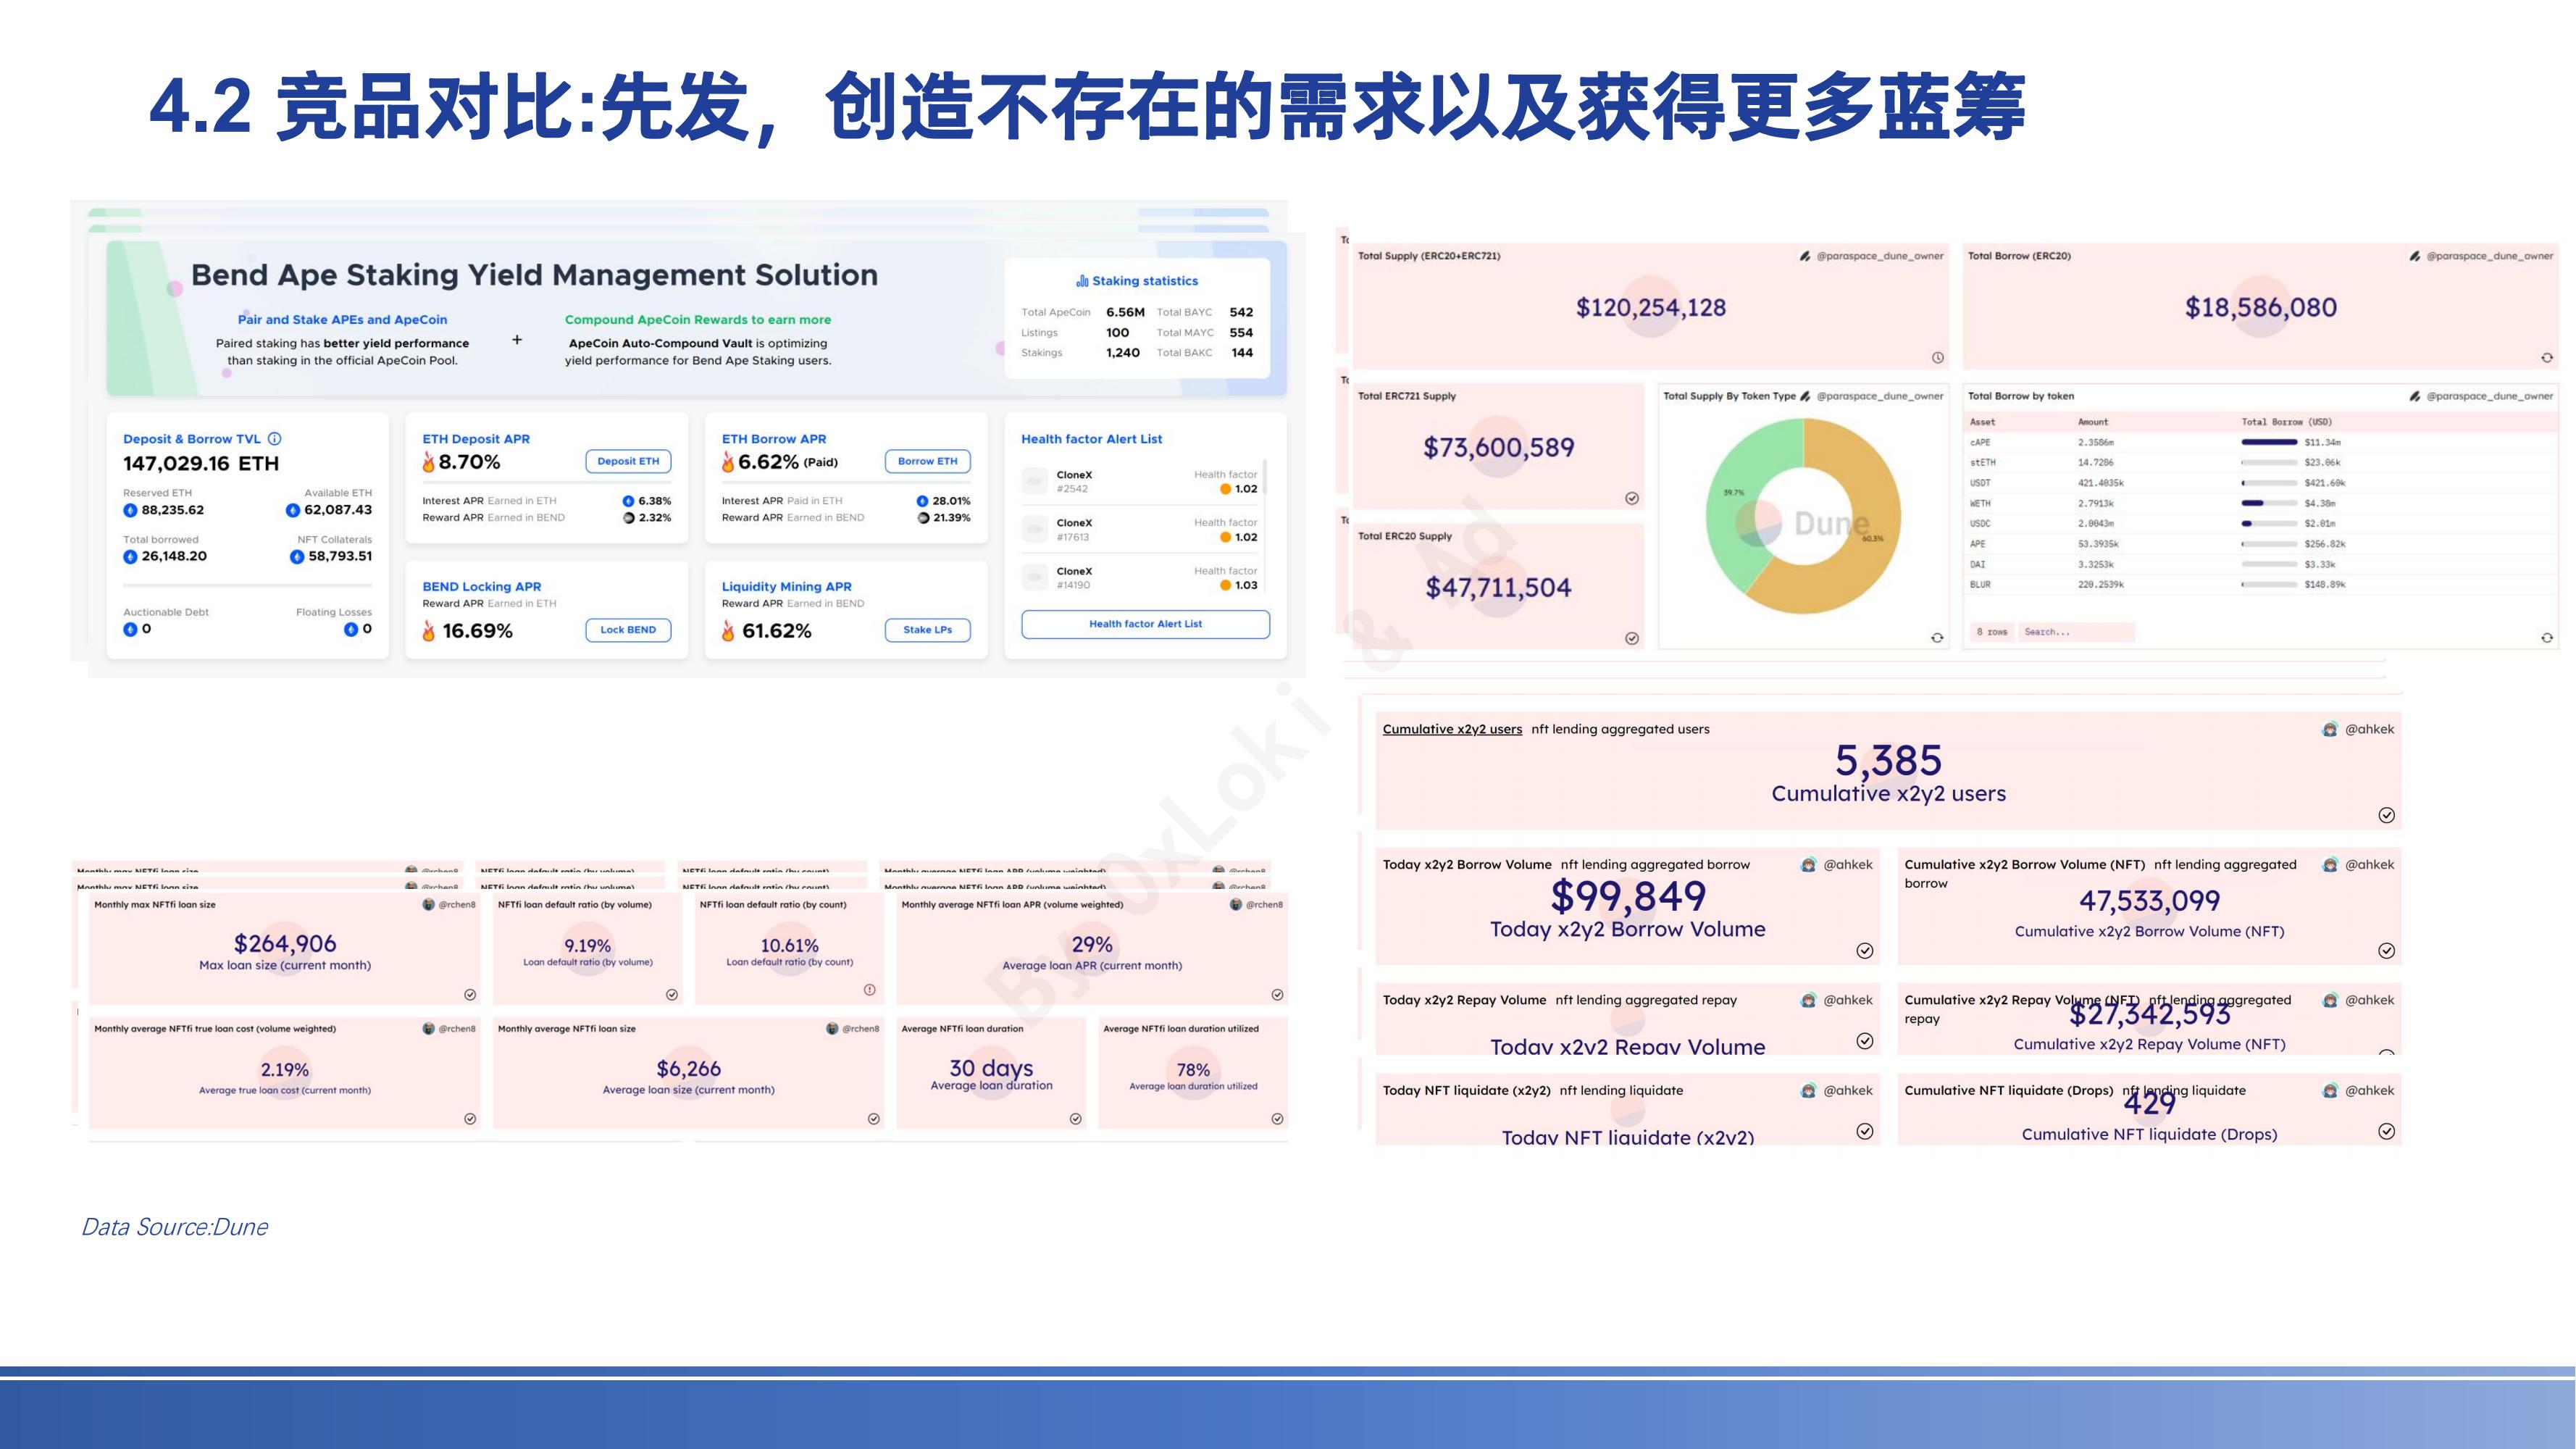Click the fire icon beside 61.62%
This screenshot has height=1449, width=2576.
pos(728,631)
